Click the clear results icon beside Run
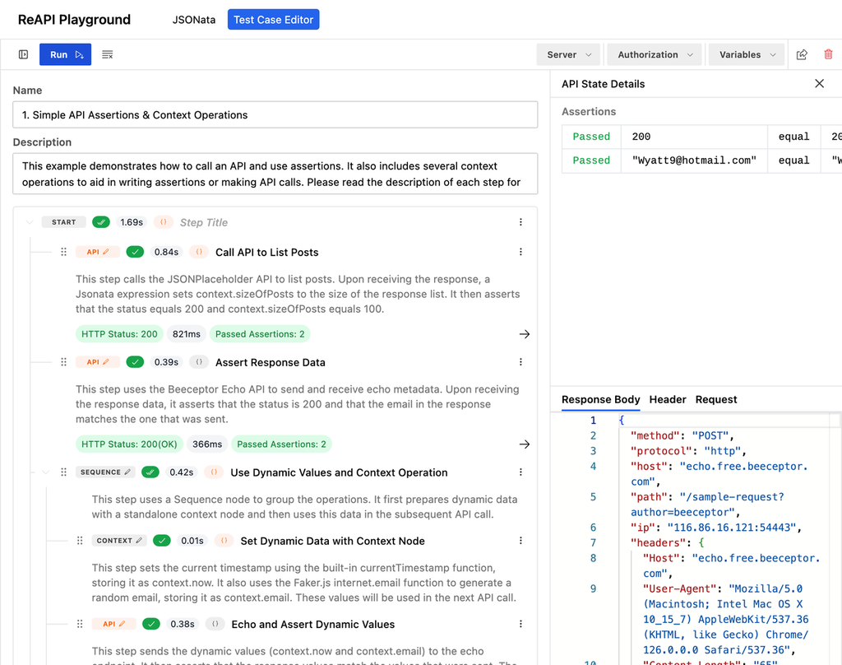 (108, 54)
